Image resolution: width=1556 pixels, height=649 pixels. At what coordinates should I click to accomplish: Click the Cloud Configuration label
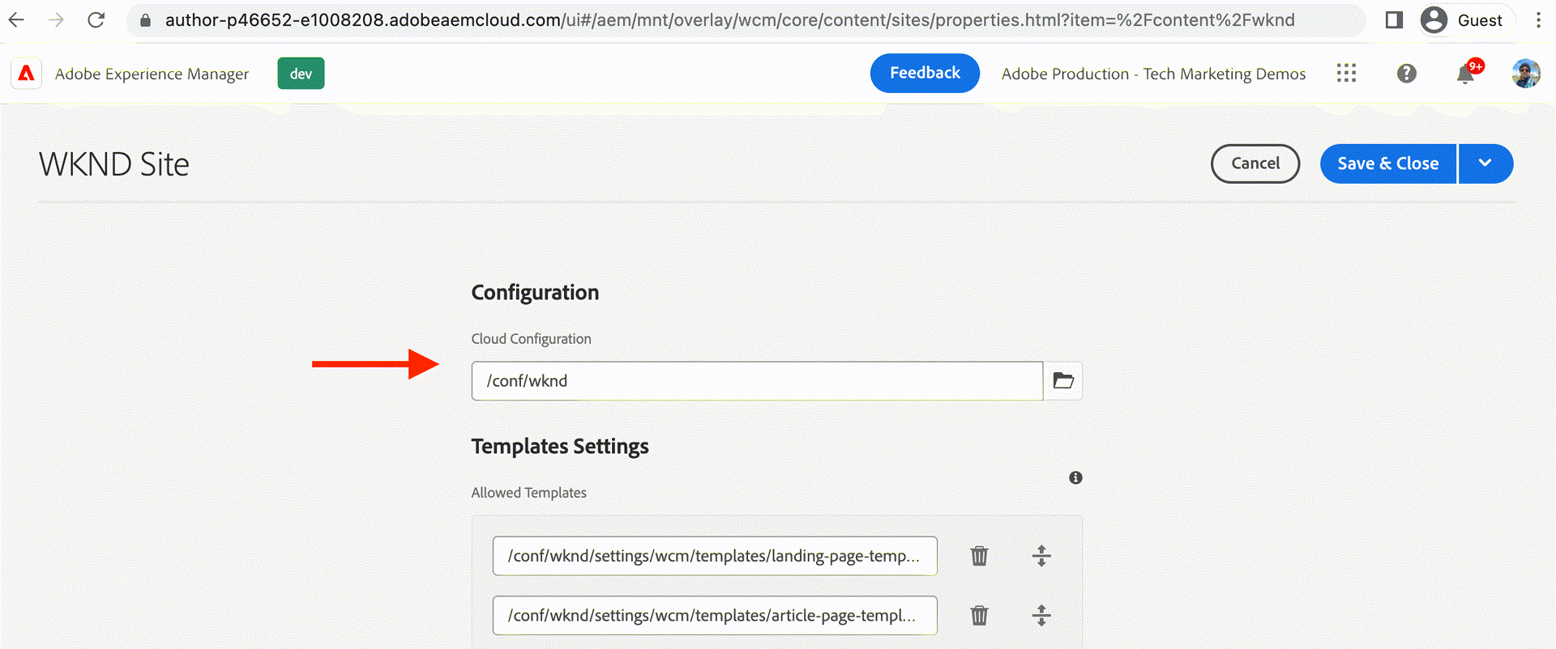531,339
